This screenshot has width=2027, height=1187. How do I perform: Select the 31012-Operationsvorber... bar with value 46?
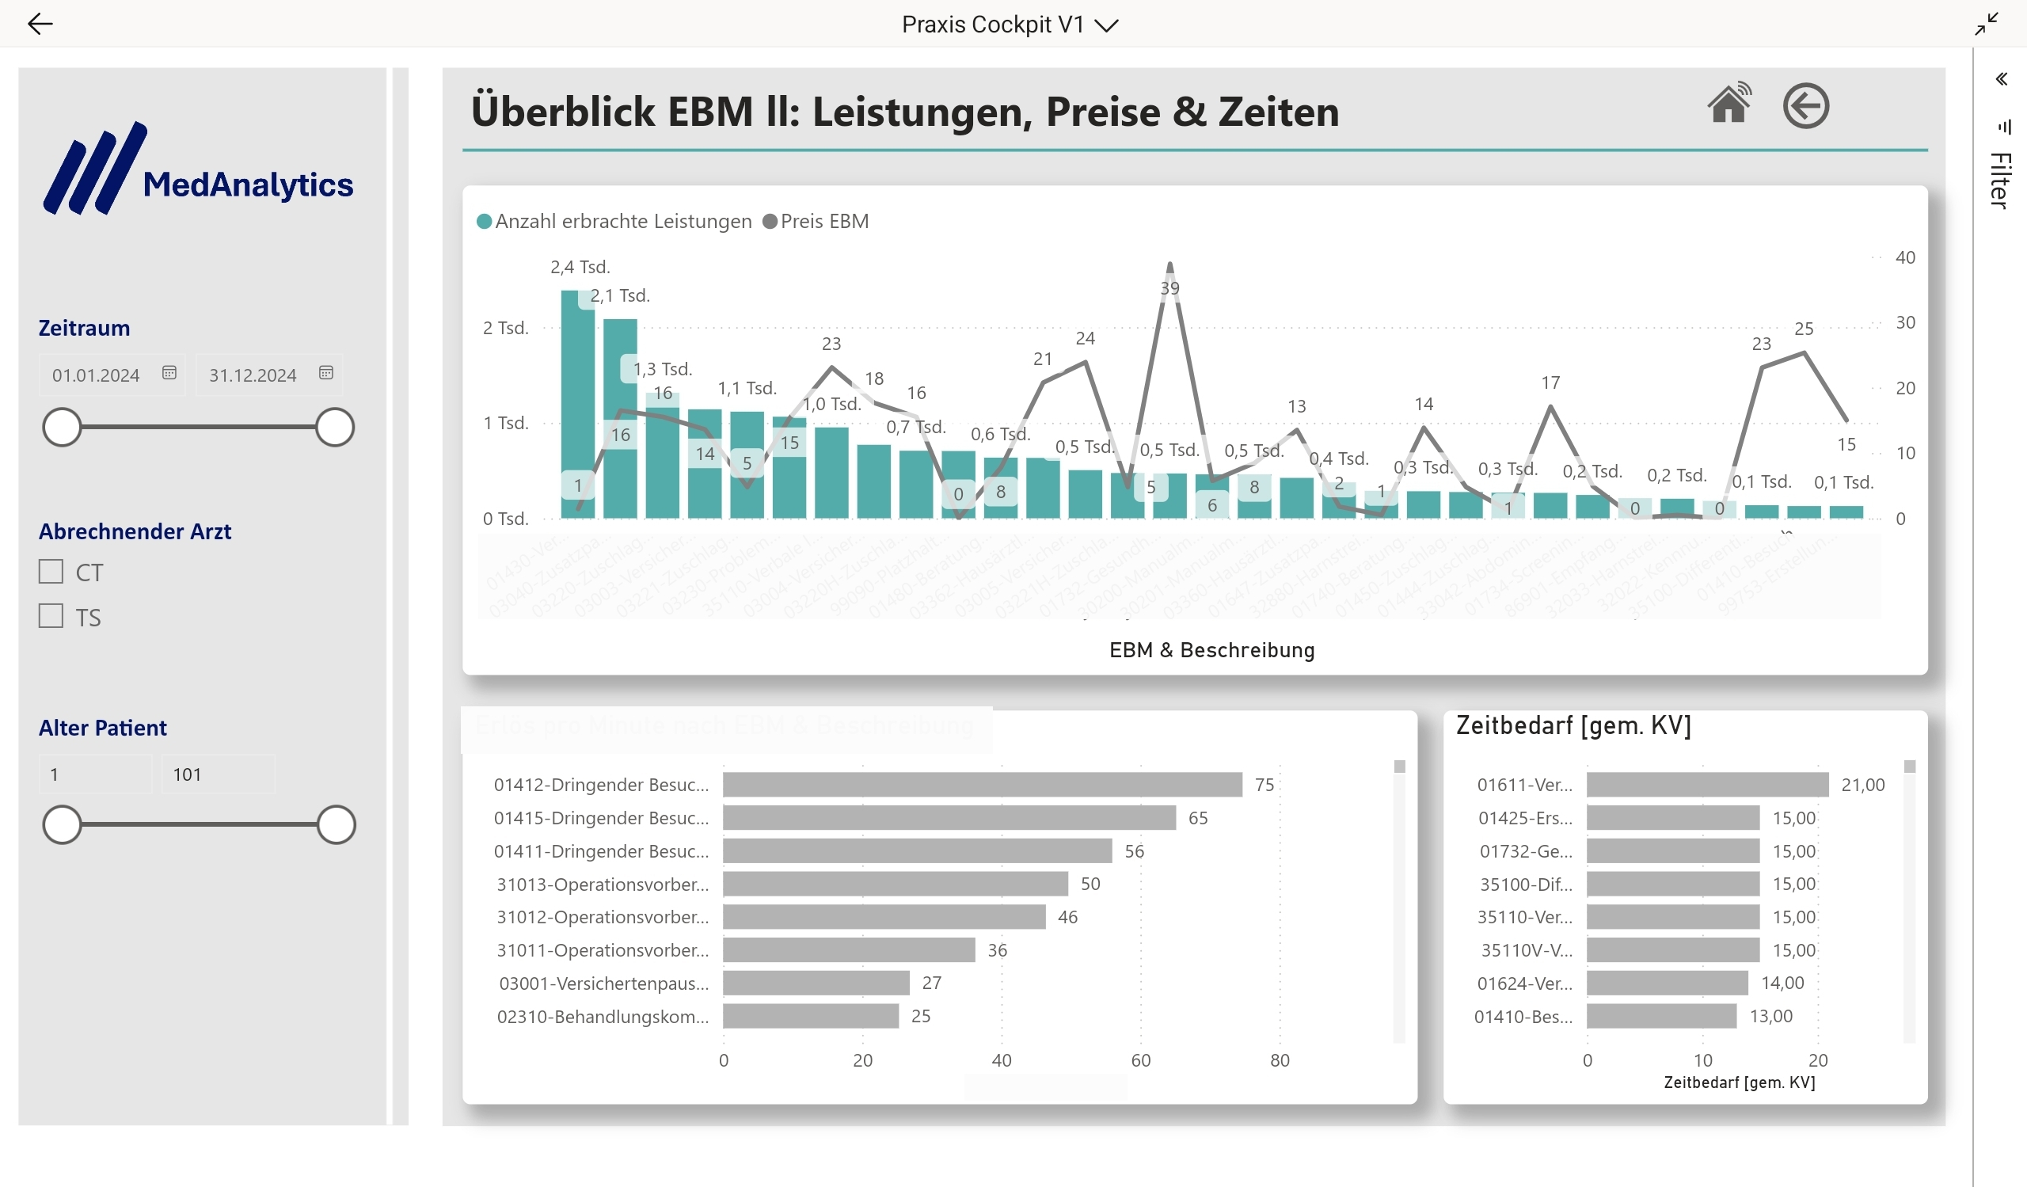(884, 917)
